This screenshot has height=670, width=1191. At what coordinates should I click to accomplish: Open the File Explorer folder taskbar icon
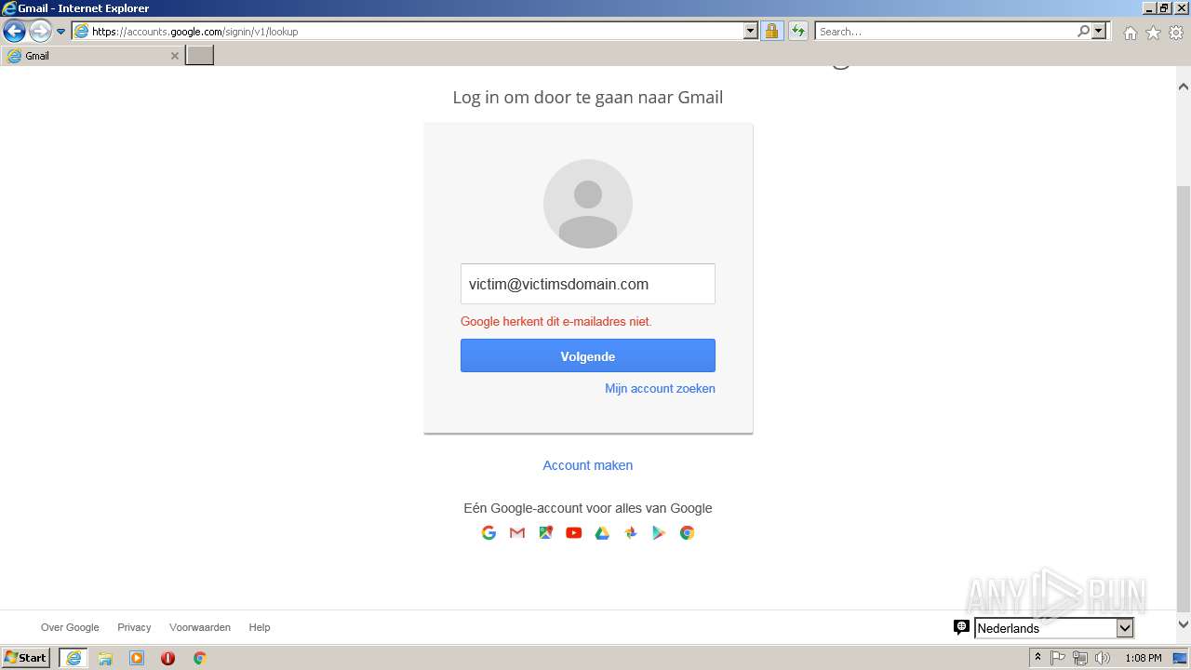pyautogui.click(x=105, y=658)
